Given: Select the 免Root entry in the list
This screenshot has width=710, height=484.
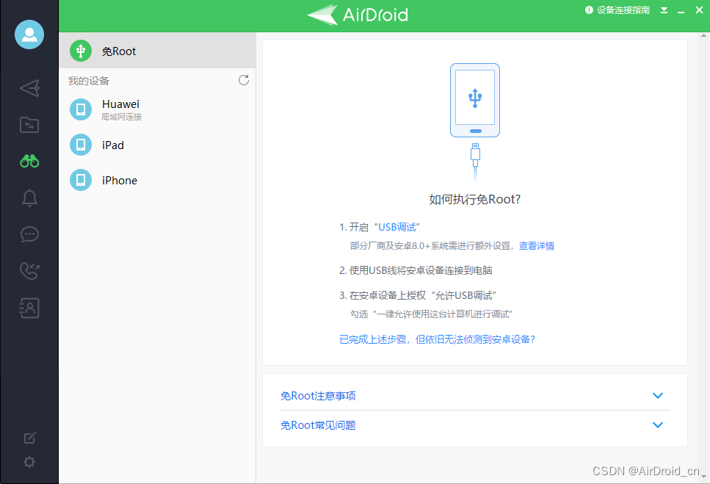Looking at the screenshot, I should click(x=158, y=51).
